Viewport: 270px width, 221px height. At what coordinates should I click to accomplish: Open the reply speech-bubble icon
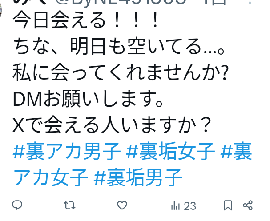pos(17,205)
